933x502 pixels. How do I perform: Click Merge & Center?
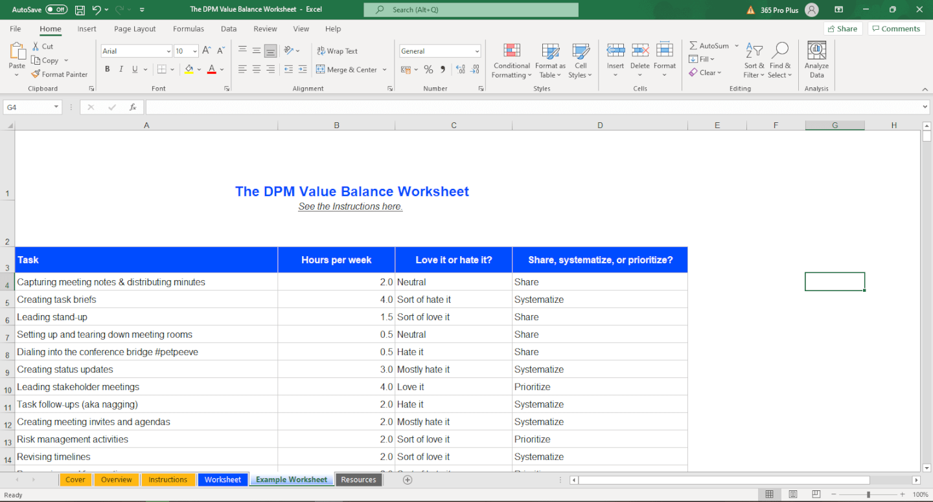point(347,70)
